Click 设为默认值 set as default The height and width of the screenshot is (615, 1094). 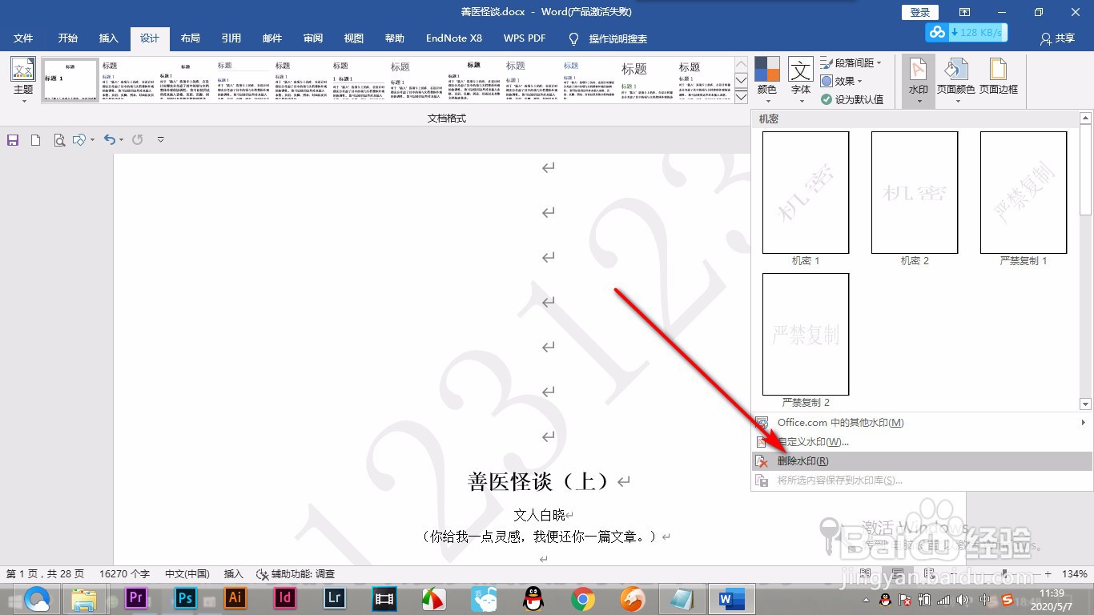click(x=852, y=99)
